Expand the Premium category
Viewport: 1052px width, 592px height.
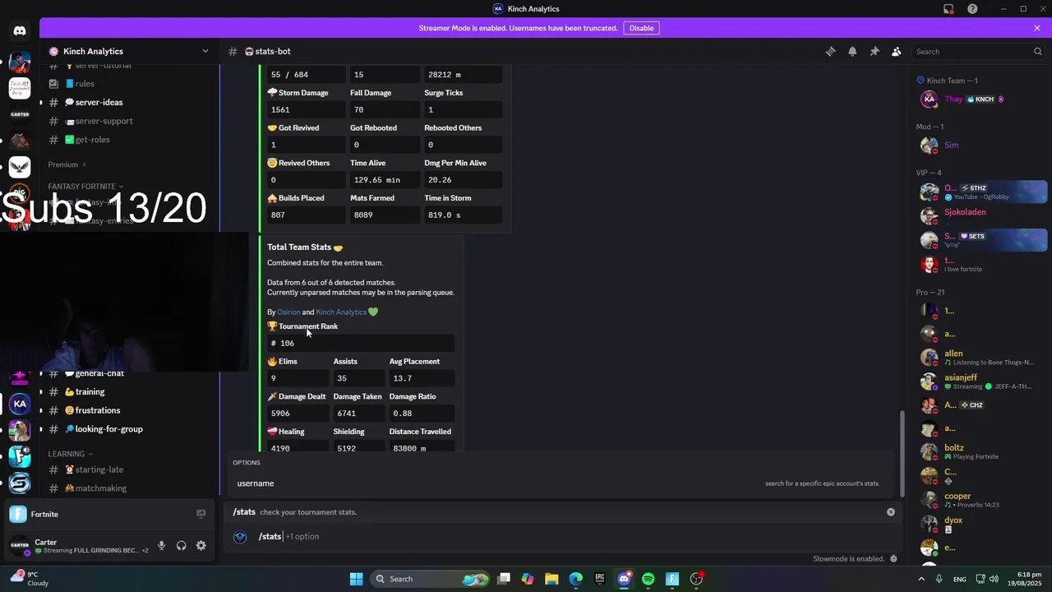pyautogui.click(x=67, y=164)
